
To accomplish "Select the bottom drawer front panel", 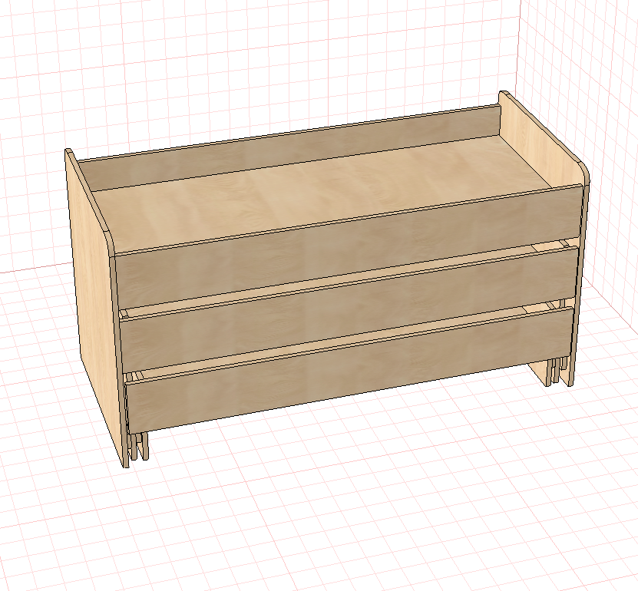I will 350,368.
